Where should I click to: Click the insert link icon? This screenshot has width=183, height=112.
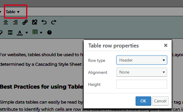[25, 22]
